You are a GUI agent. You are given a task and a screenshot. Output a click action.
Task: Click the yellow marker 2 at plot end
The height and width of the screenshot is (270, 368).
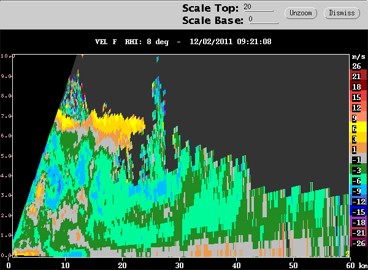(347, 253)
